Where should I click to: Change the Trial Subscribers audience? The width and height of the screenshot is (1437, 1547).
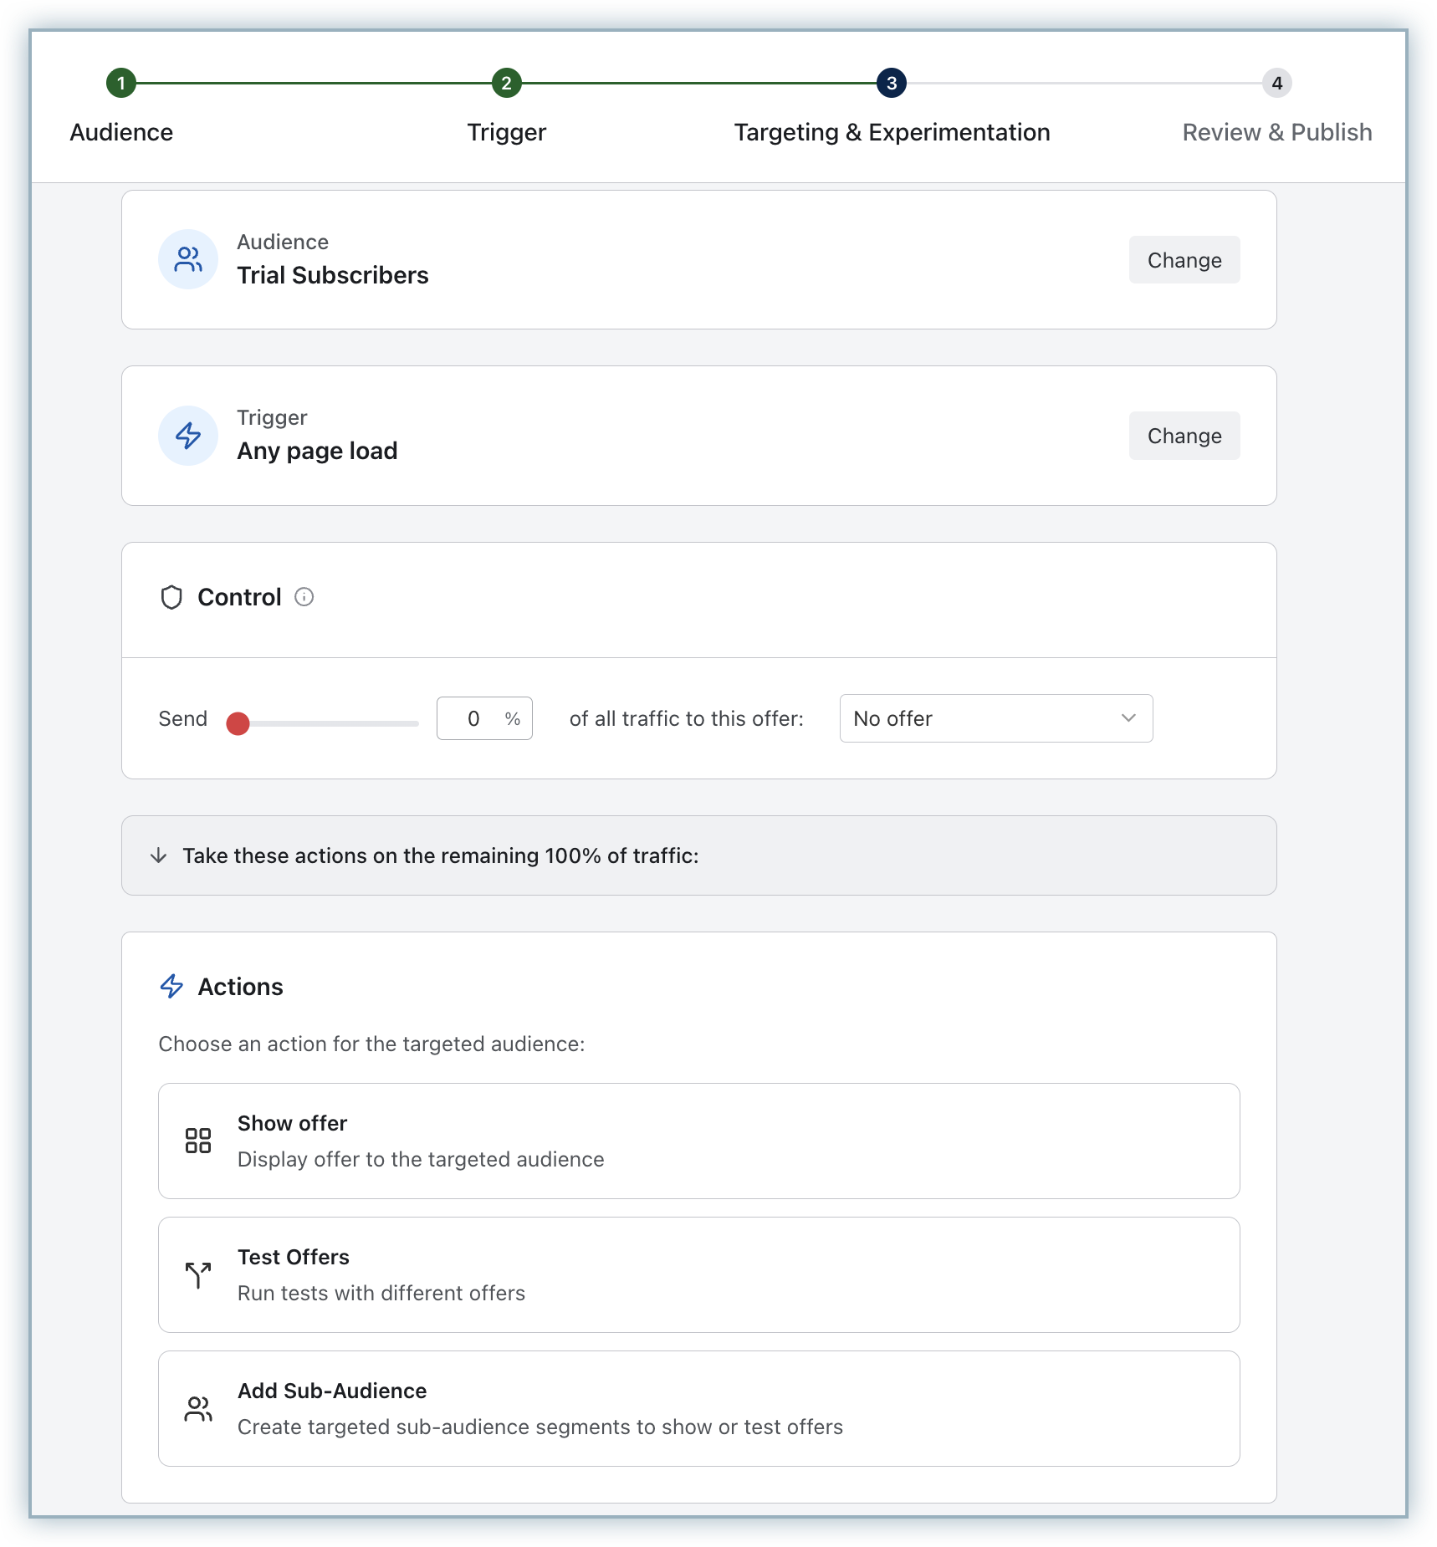click(x=1184, y=260)
